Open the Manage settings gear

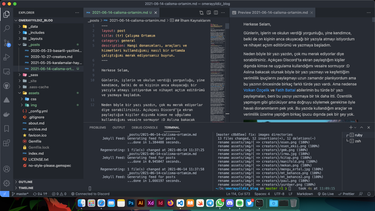7,183
